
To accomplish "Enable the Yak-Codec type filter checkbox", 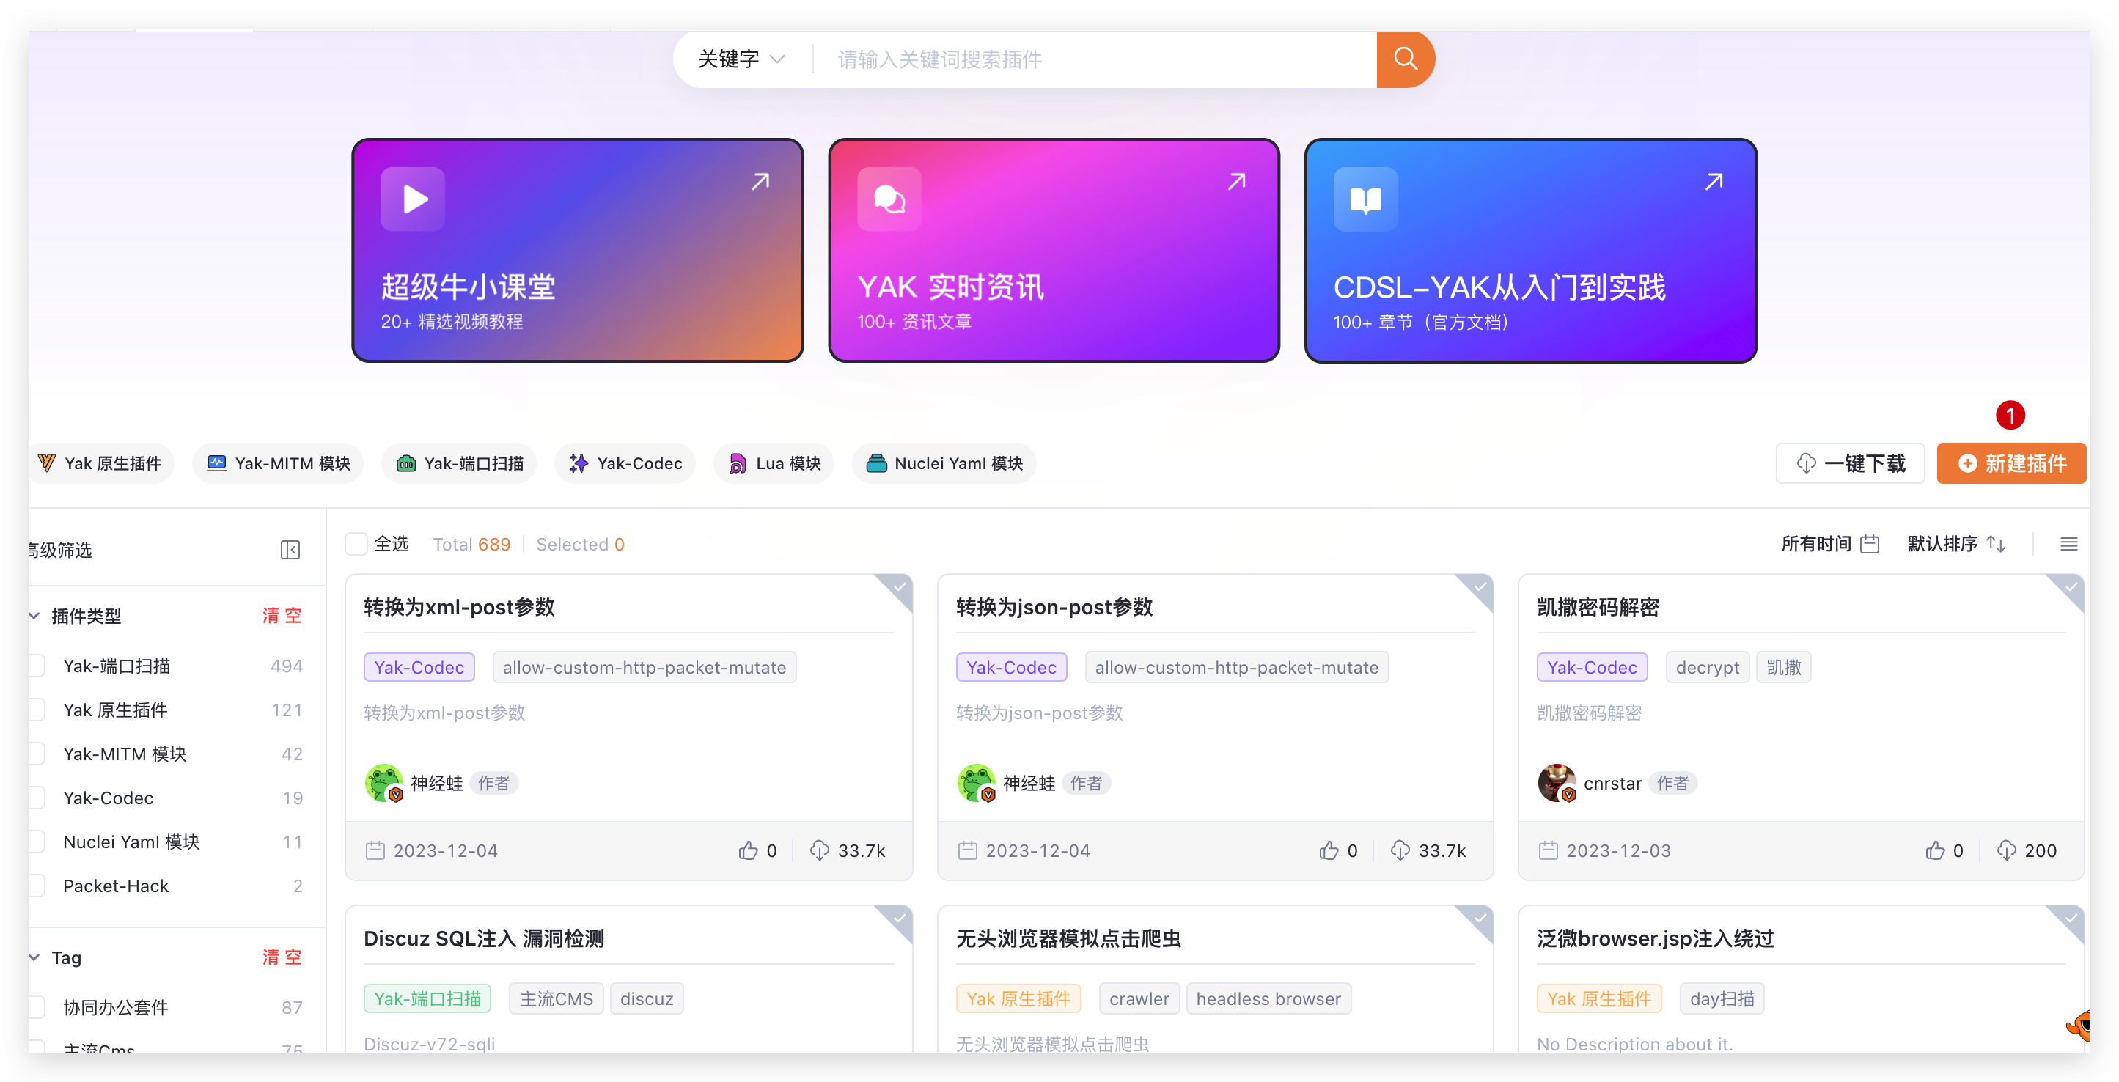I will [36, 798].
